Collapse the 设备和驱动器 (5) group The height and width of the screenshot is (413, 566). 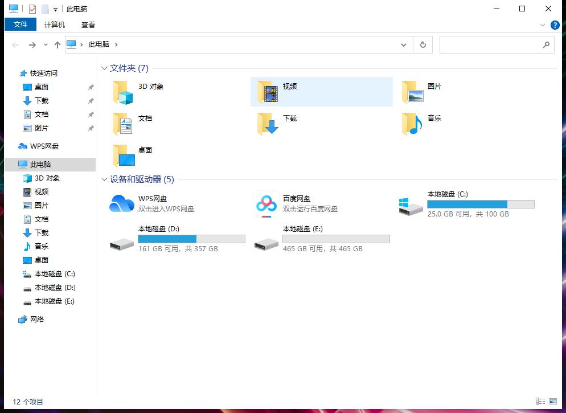coord(104,179)
